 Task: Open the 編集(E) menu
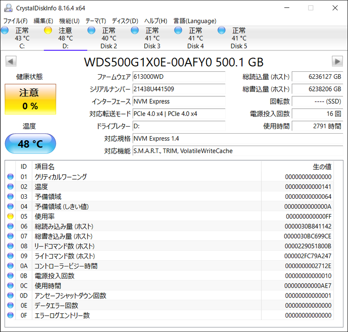[43, 21]
